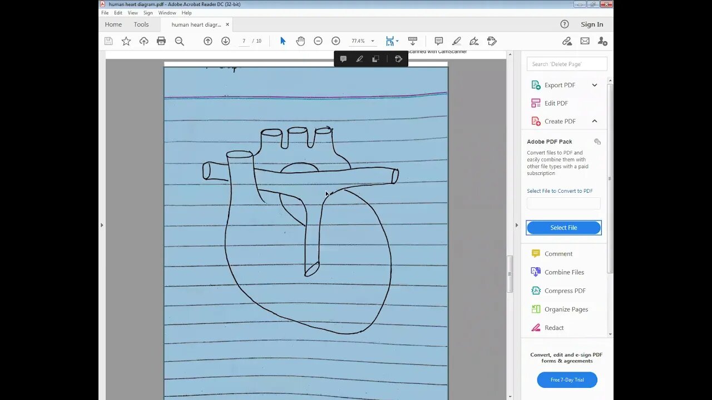Open the Edit menu
This screenshot has width=712, height=400.
118,13
